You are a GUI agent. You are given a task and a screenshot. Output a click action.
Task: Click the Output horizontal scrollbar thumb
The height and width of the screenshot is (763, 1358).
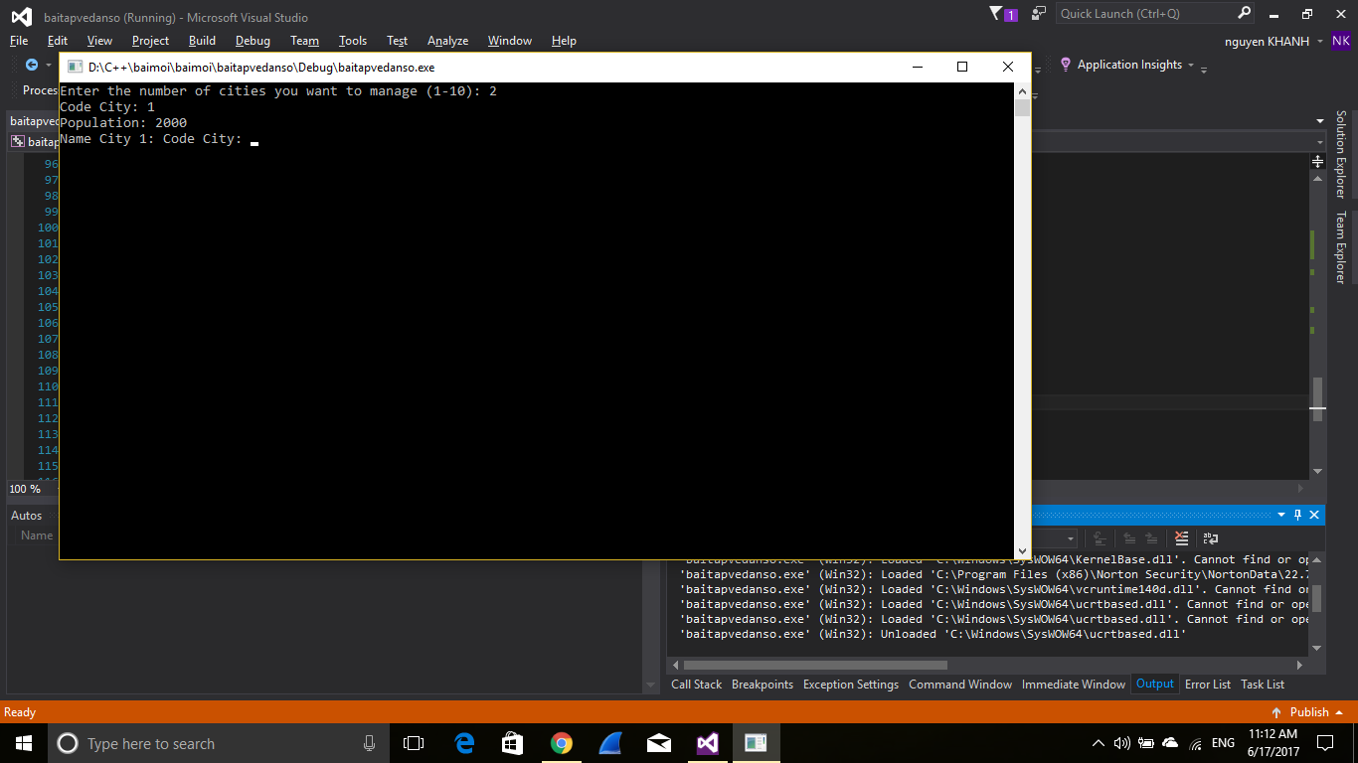tap(815, 666)
